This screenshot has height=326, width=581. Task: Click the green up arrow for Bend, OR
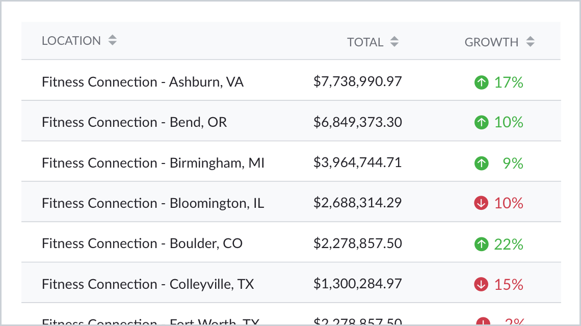click(481, 122)
